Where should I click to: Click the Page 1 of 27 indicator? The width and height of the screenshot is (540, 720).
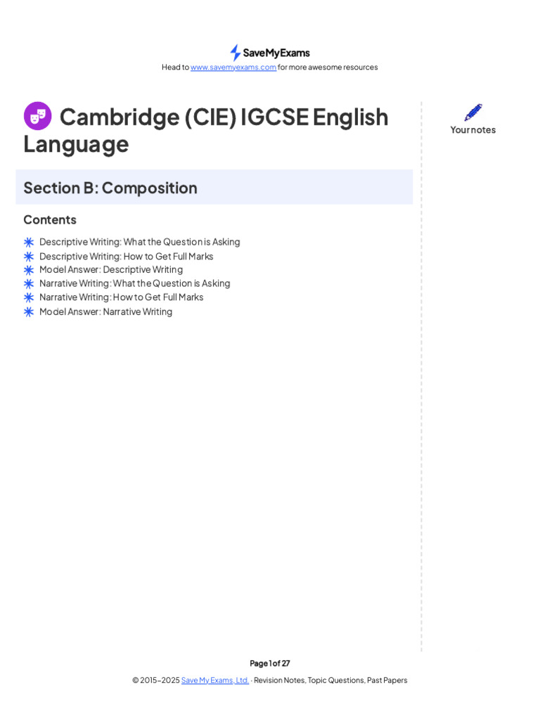click(270, 663)
